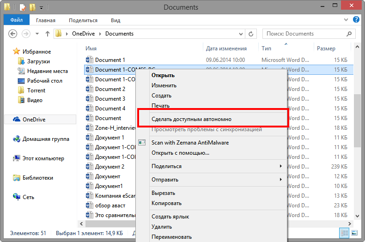This screenshot has width=365, height=242.
Task: Sort by the Дата изменения column header
Action: coord(226,48)
